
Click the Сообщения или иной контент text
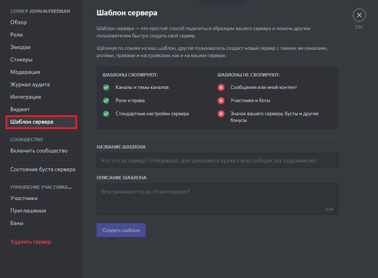263,87
